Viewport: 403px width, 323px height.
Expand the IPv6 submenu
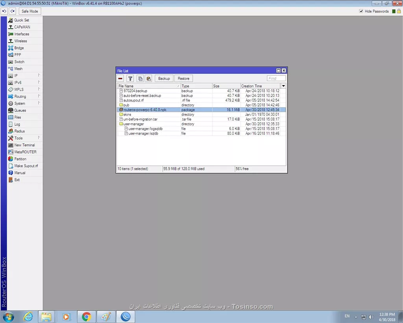click(x=25, y=83)
